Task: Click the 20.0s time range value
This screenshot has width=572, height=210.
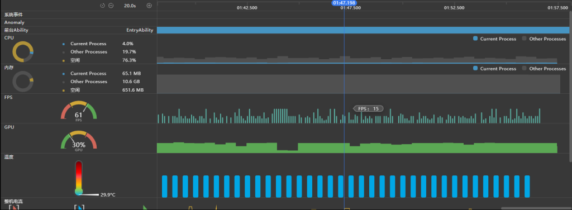Action: pyautogui.click(x=130, y=6)
